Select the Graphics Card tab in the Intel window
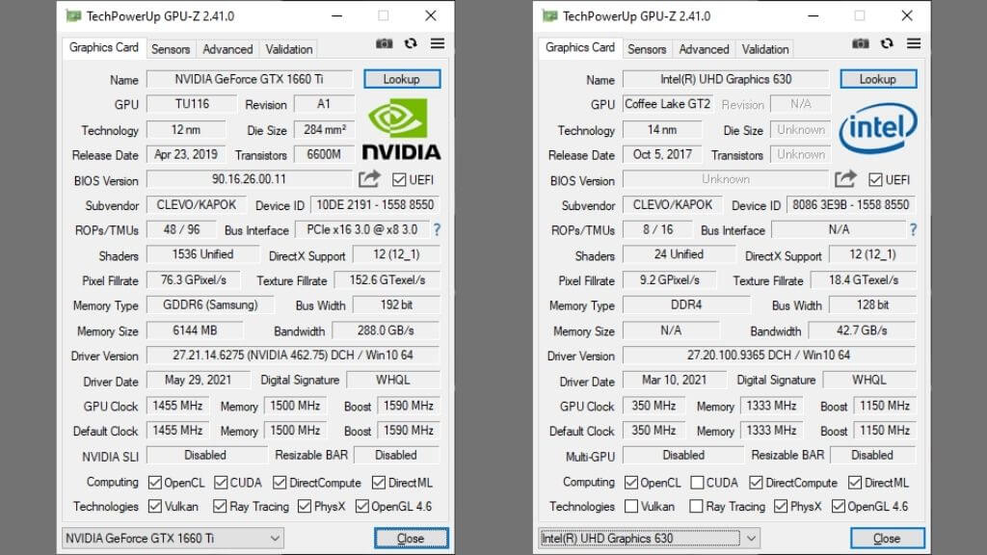 [580, 48]
